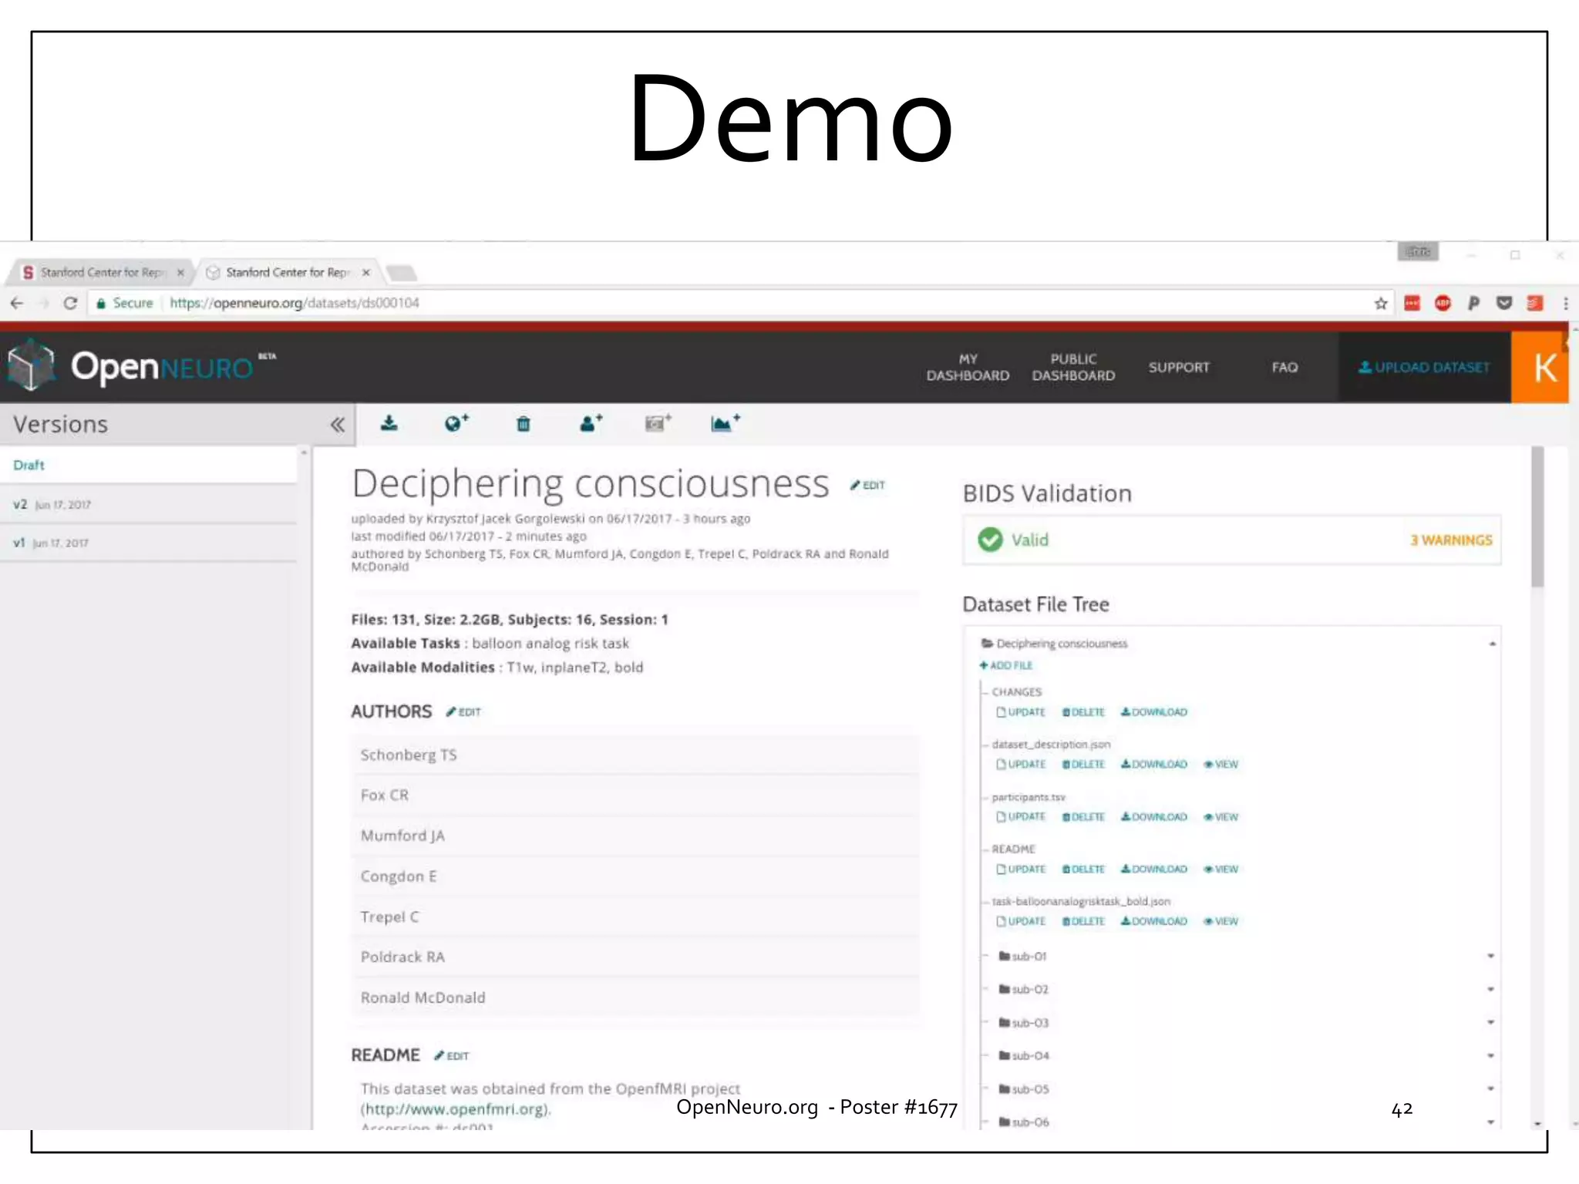Collapse the Versions sidebar panel
The image size is (1579, 1184).
pos(337,425)
